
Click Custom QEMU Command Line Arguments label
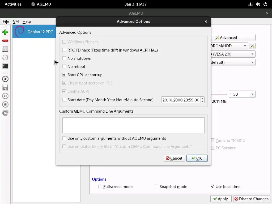(x=96, y=111)
